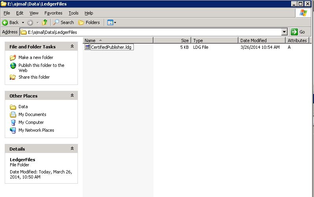Select the CertifiedPublisher.ldg file name
Screen dimensions: 314x197
pos(111,47)
